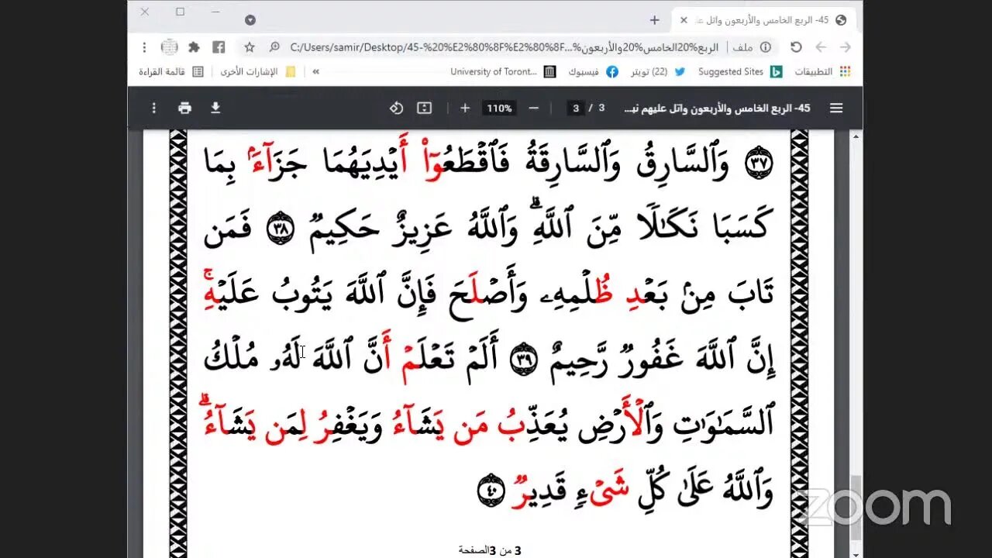
Task: Open the Chrome profile avatar
Action: 169,47
